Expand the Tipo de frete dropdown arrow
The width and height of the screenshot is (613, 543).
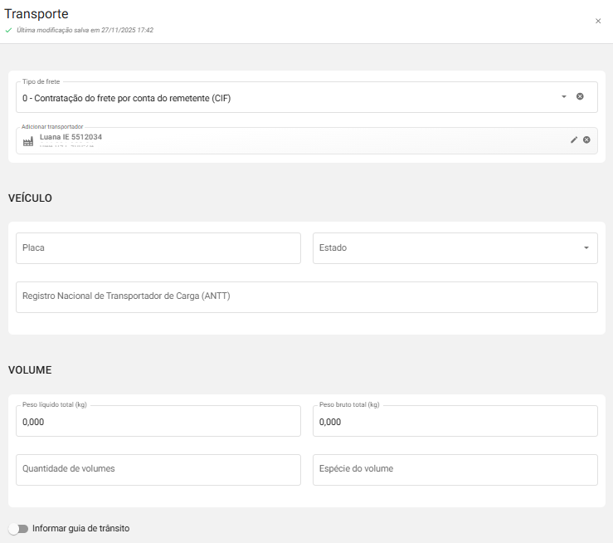click(x=563, y=96)
